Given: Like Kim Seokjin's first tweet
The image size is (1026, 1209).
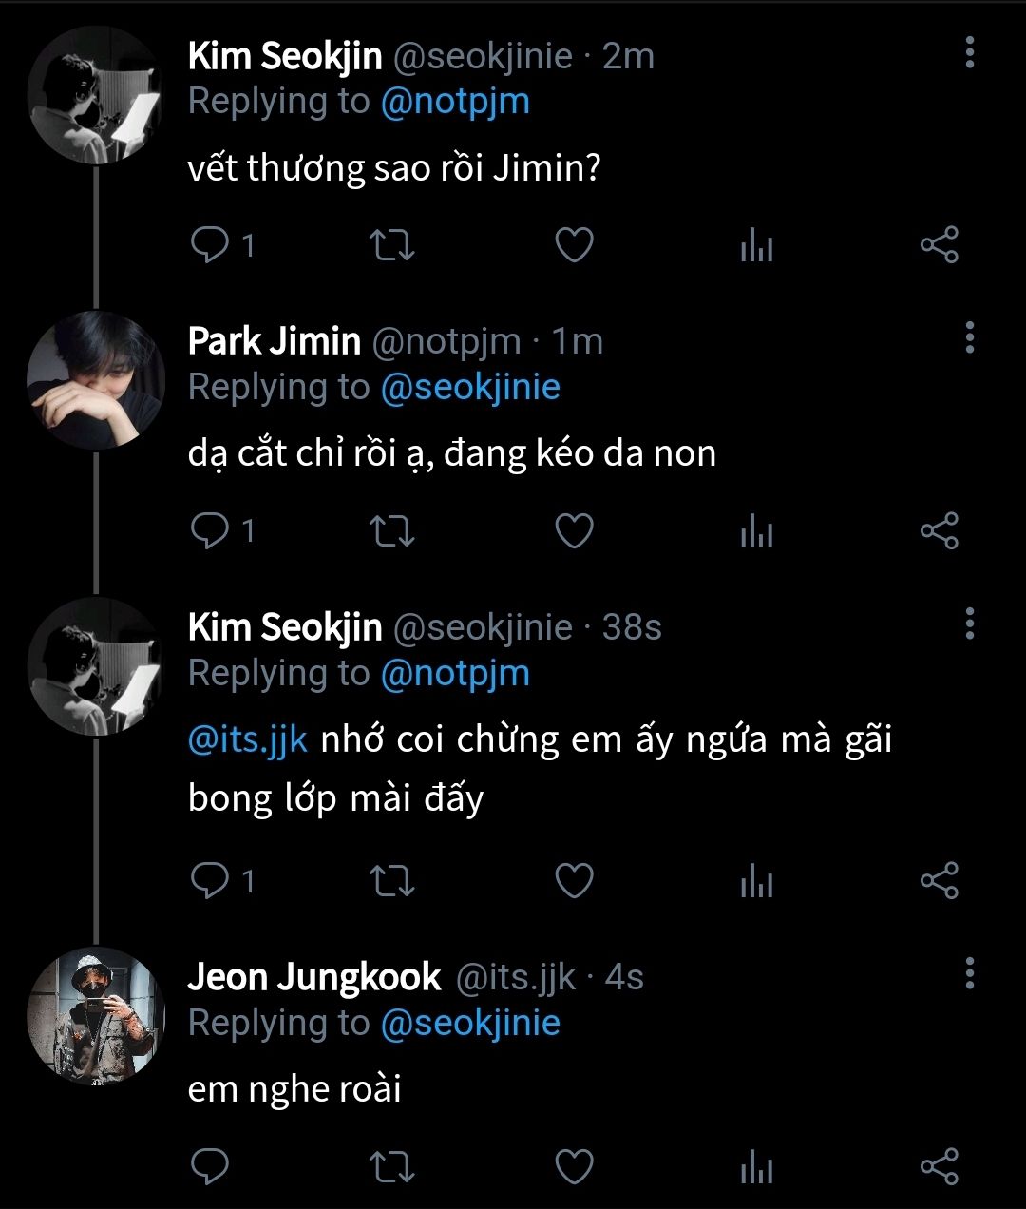Looking at the screenshot, I should tap(574, 245).
